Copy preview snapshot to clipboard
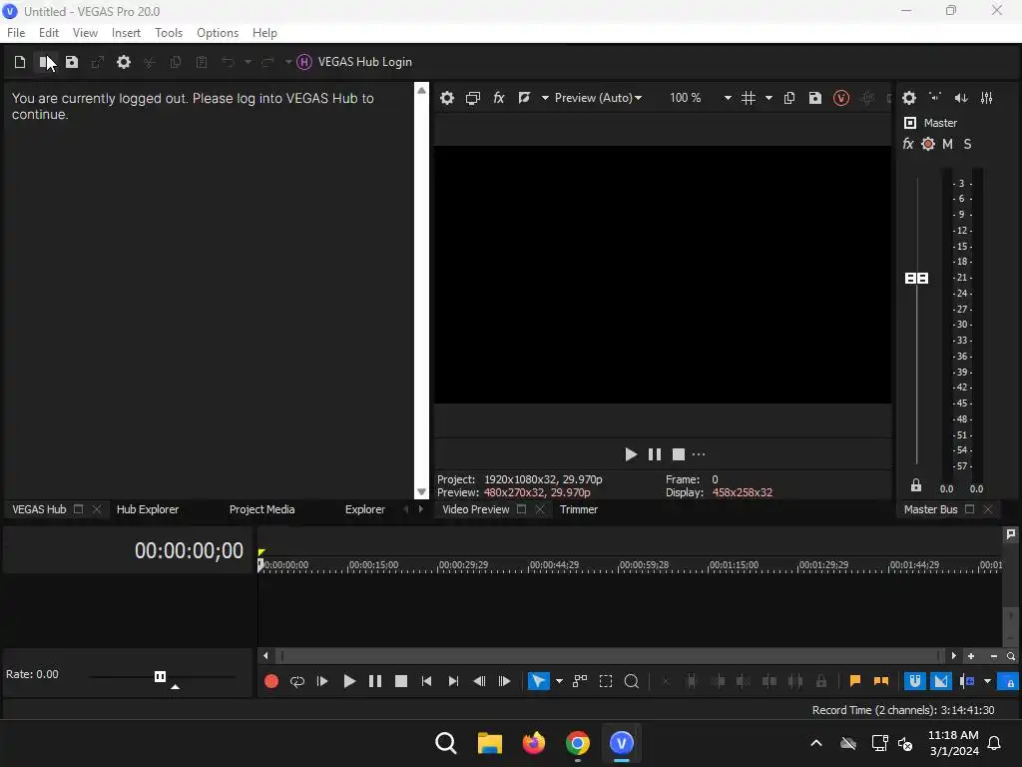1022x767 pixels. point(789,98)
